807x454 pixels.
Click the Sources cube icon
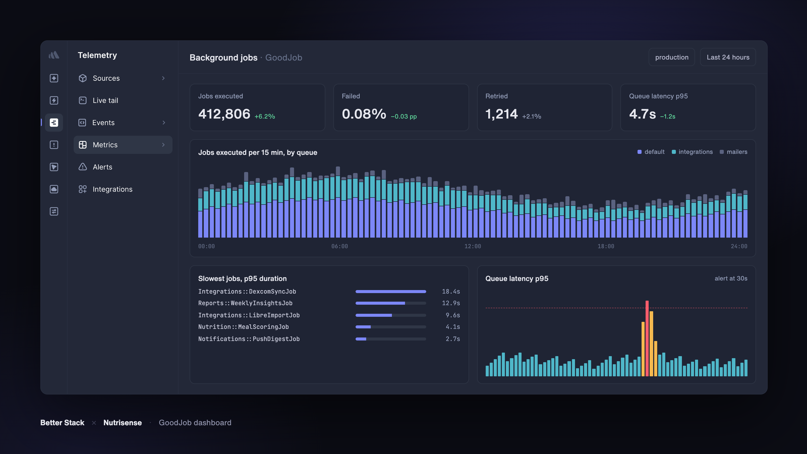83,78
